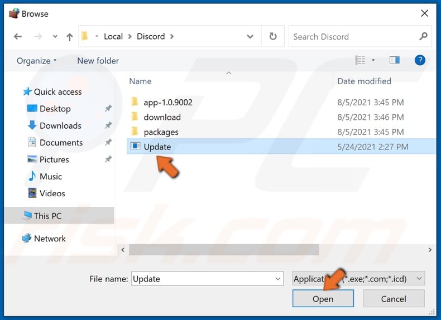Select the packages folder
Image resolution: width=441 pixels, height=320 pixels.
point(161,132)
